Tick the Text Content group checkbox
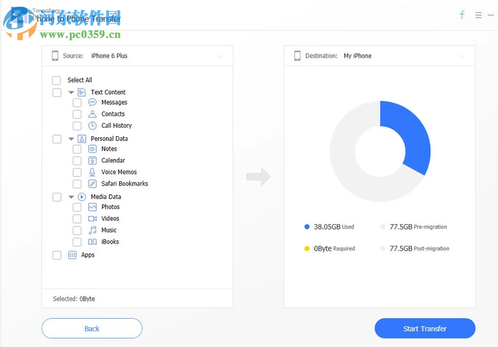The image size is (498, 347). (x=57, y=92)
